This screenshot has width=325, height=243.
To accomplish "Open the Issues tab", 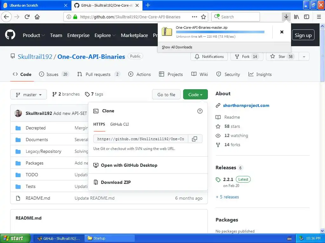I will pos(53,74).
